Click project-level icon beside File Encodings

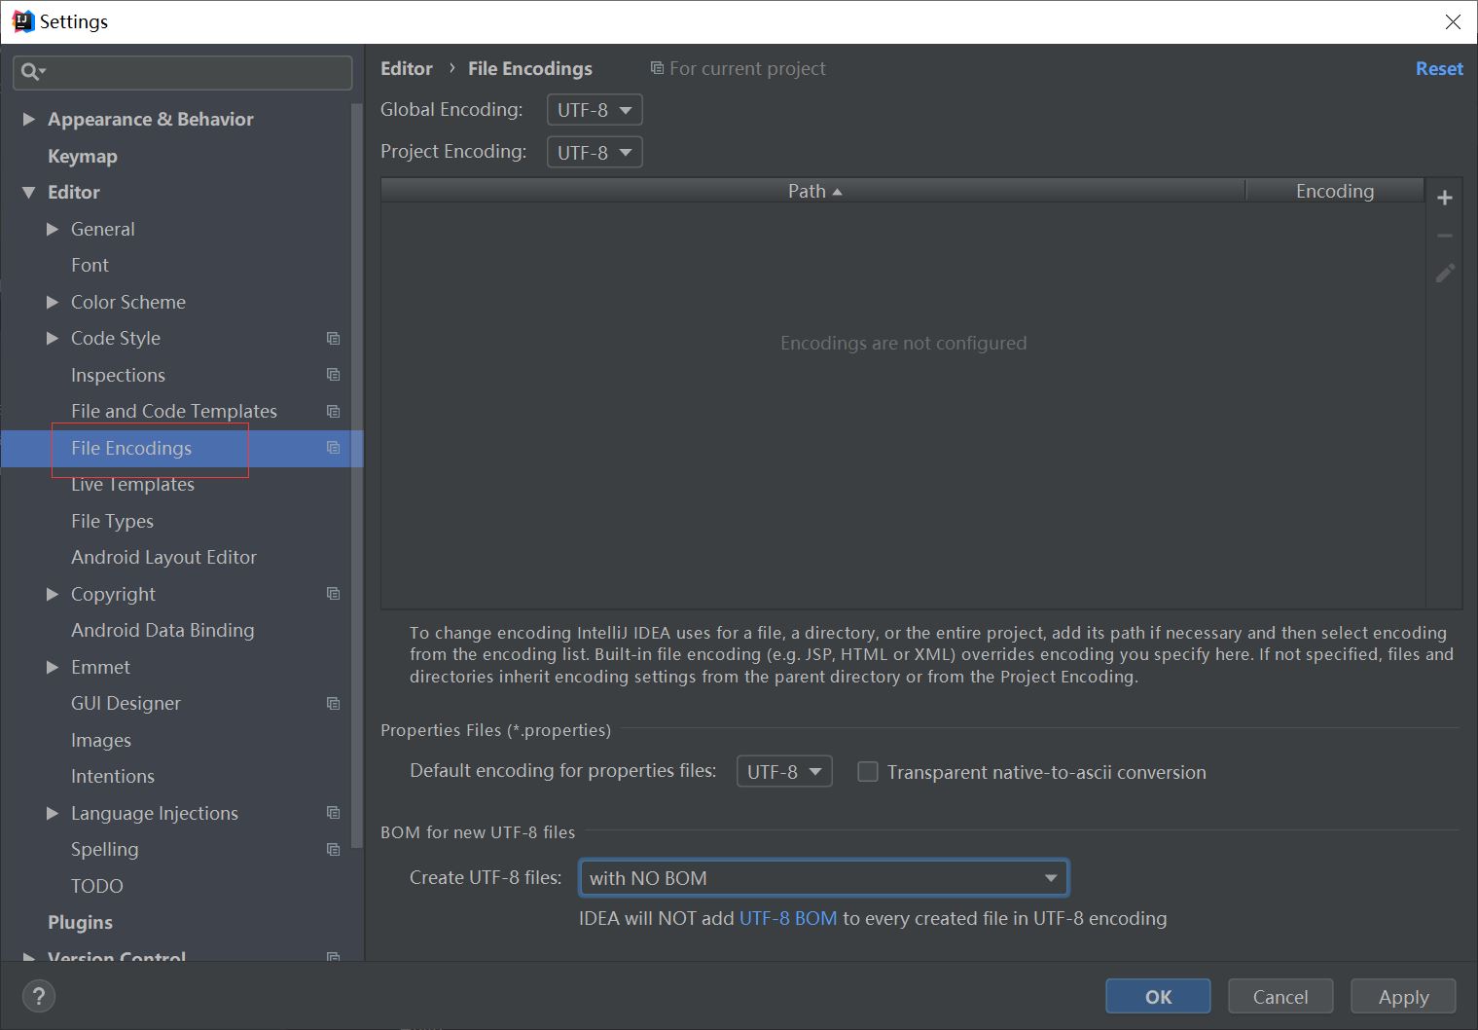(334, 448)
